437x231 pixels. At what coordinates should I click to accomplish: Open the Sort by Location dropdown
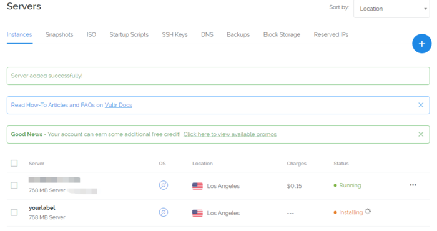click(391, 9)
